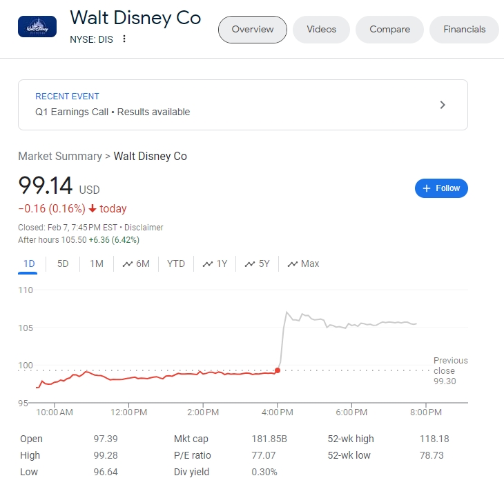Switch to the YTD chart range
This screenshot has width=504, height=478.
pos(176,263)
